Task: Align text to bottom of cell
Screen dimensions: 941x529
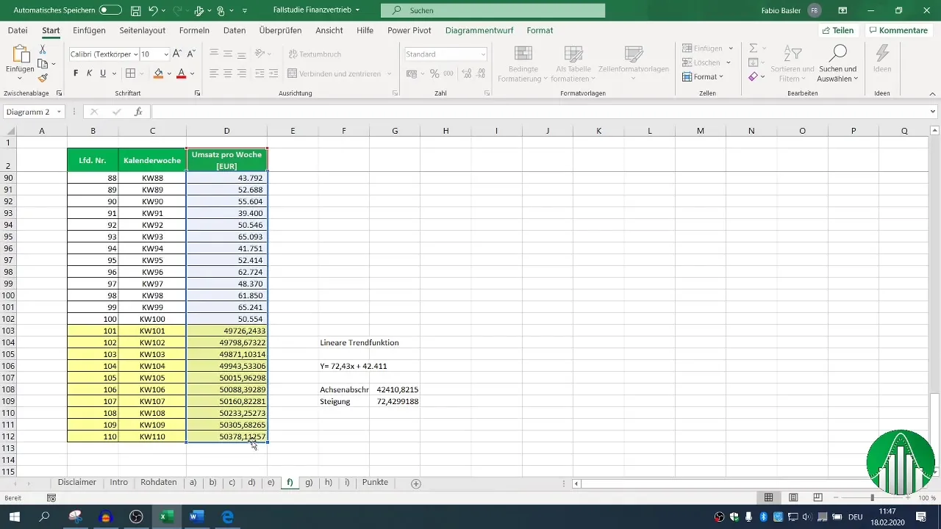Action: click(242, 54)
